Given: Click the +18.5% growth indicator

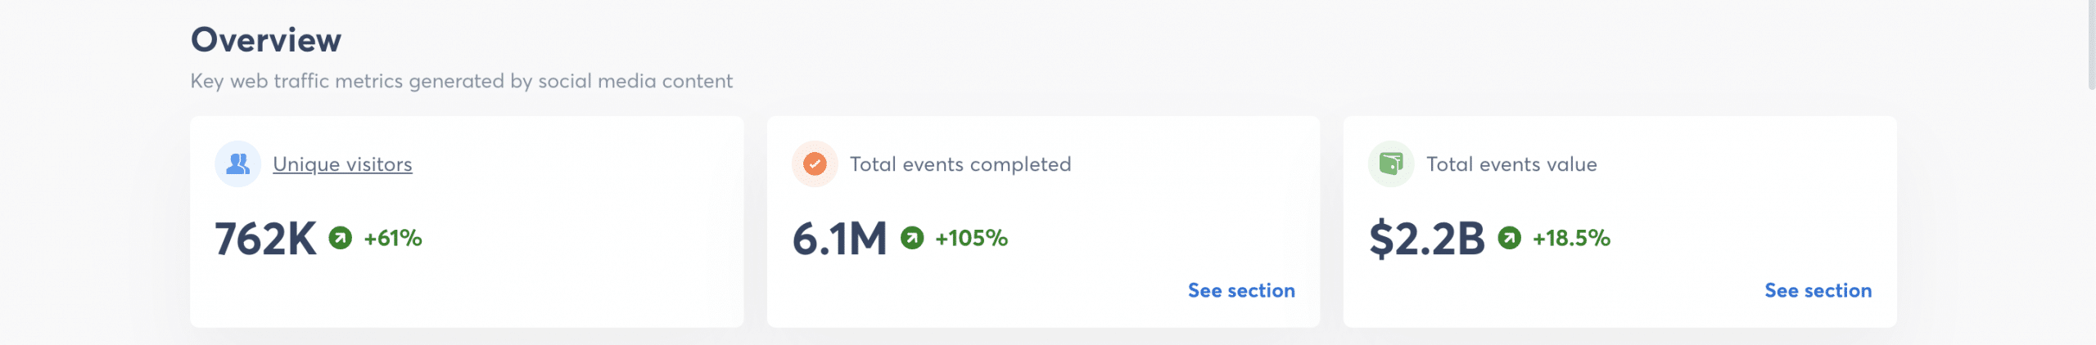Looking at the screenshot, I should coord(1571,238).
